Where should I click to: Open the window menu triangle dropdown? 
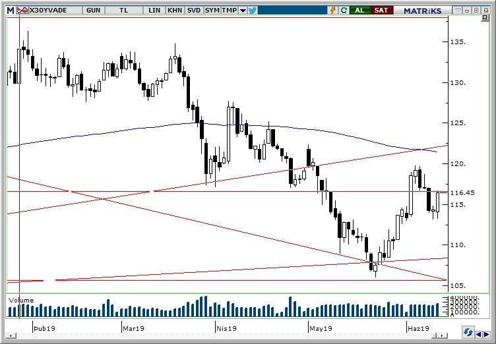(458, 11)
